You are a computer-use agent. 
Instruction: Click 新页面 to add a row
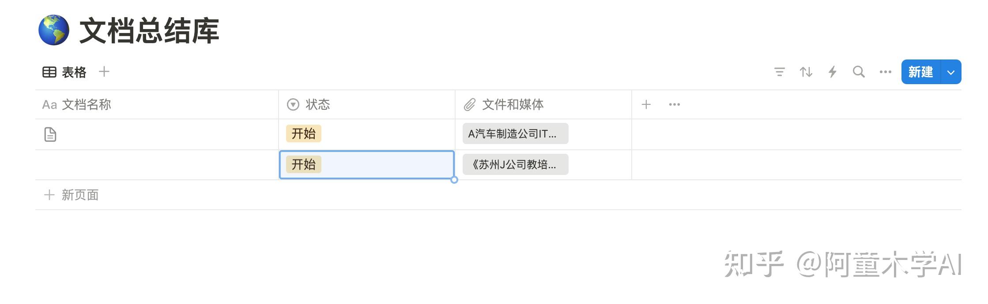[80, 195]
